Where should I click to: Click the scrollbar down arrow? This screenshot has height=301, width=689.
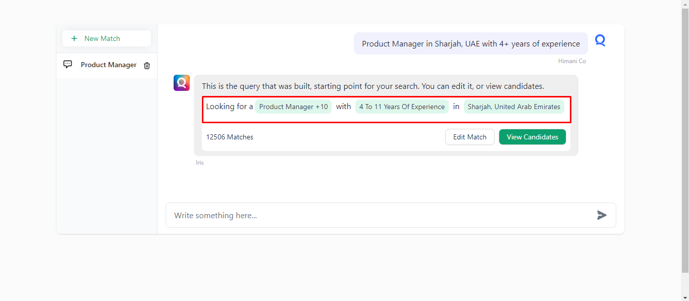pyautogui.click(x=685, y=297)
